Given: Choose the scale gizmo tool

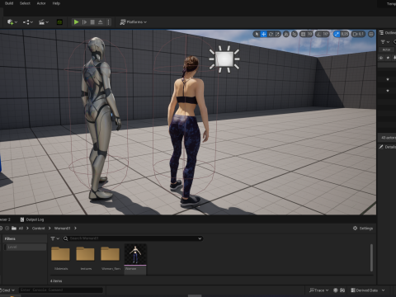Looking at the screenshot, I should pyautogui.click(x=277, y=34).
